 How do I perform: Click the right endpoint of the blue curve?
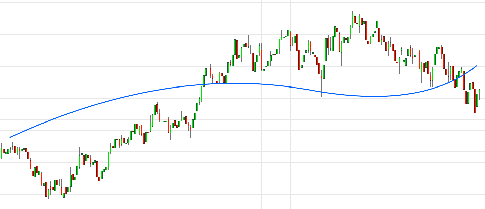[x=476, y=66]
